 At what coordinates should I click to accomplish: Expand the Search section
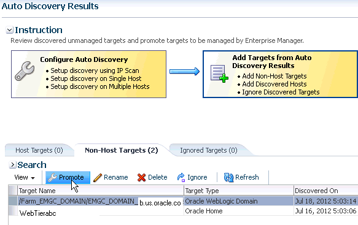12,164
